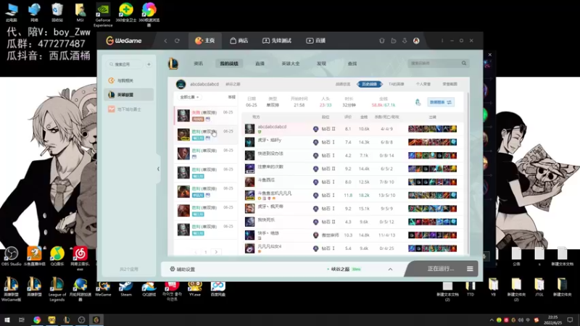The image size is (580, 326).
Task: Open the GeForce Experience desktop icon
Action: point(103,14)
